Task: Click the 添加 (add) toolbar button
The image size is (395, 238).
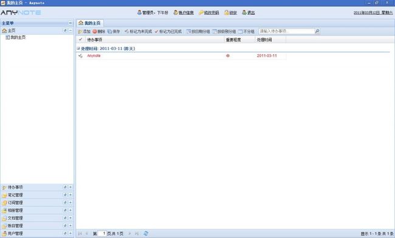Action: pyautogui.click(x=84, y=32)
